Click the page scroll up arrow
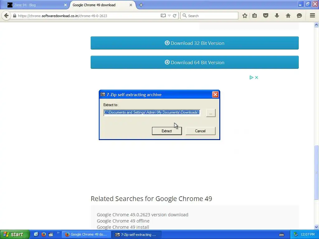 (317, 25)
